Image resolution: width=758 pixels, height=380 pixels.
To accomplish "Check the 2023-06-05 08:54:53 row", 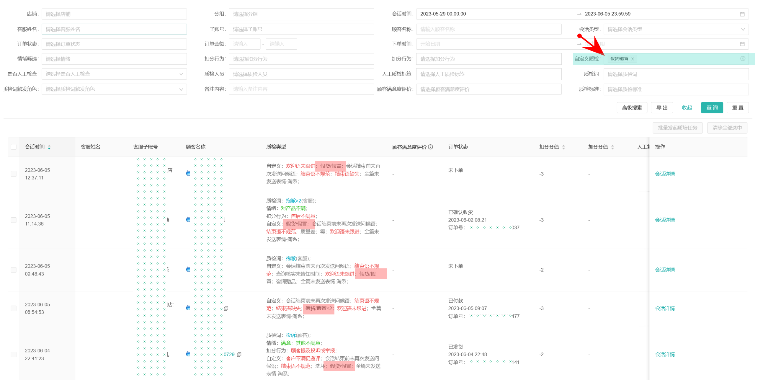I will [x=14, y=309].
